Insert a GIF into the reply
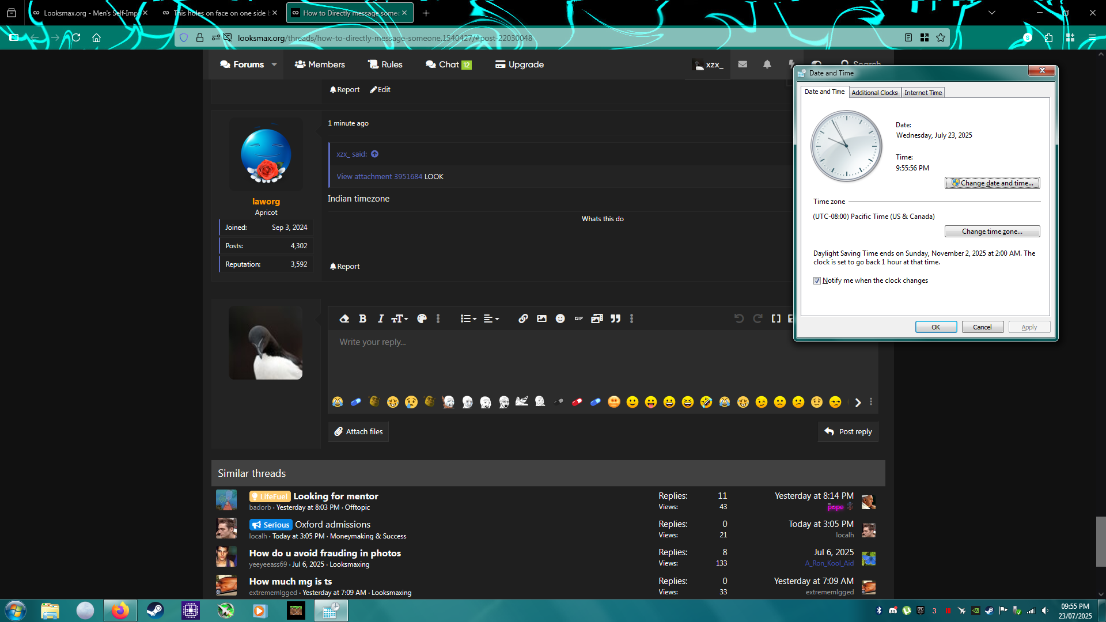Screen dimensions: 1106x622 [578, 318]
